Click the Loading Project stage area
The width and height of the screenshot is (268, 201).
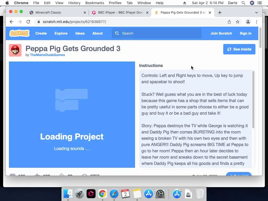coord(72,115)
